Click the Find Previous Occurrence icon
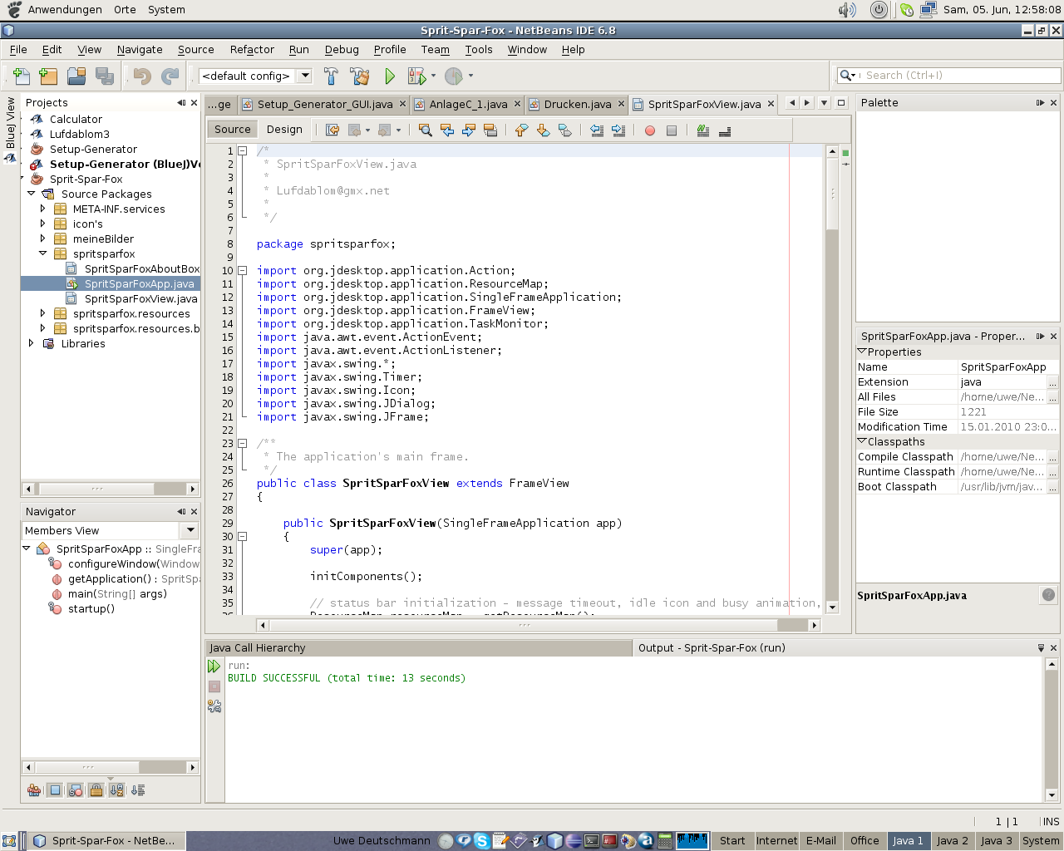 point(447,130)
